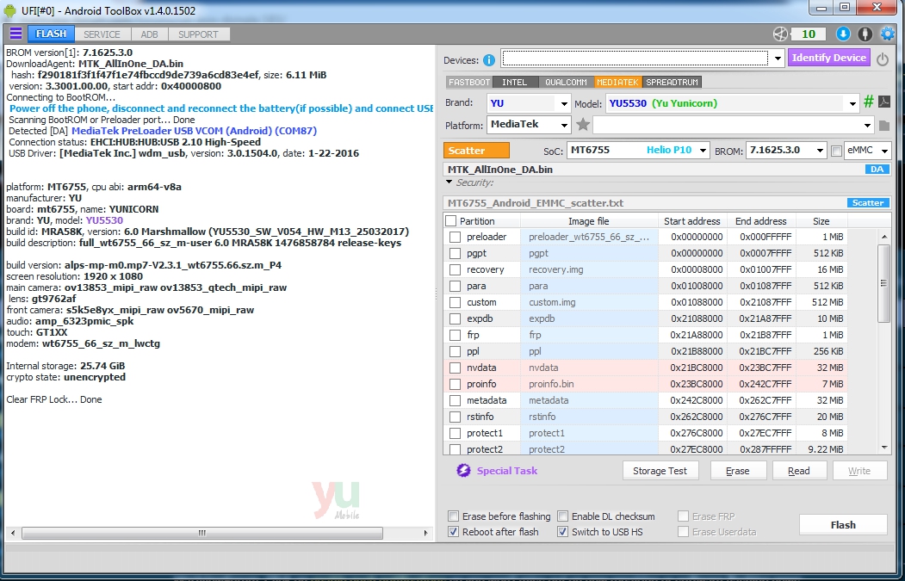Select the FASTBOOT platform tab

[x=468, y=82]
